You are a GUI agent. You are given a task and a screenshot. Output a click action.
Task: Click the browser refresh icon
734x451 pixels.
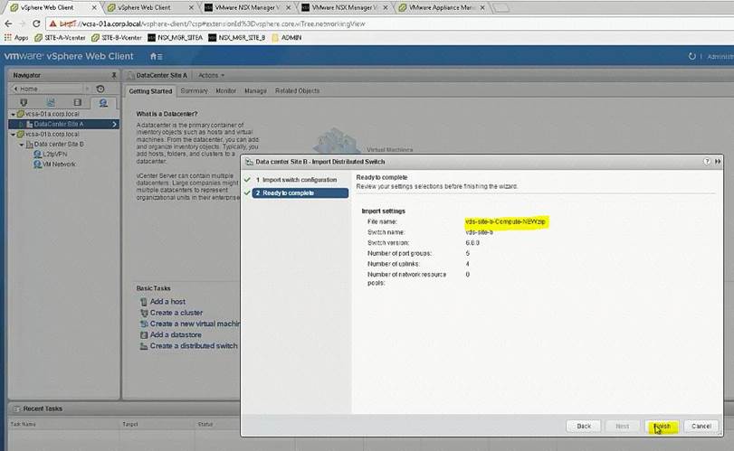[33, 23]
